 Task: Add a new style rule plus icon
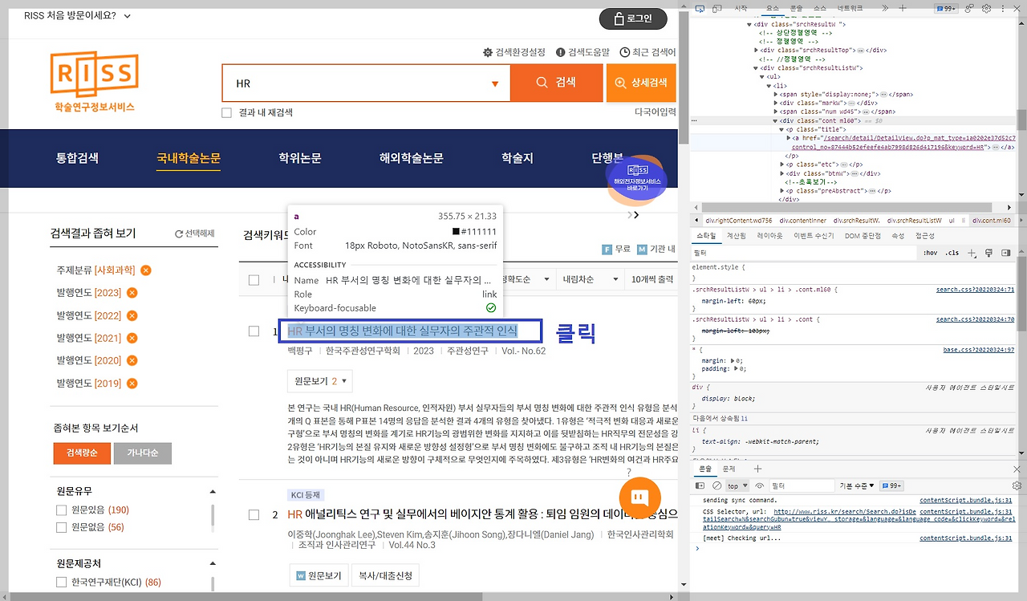pos(972,253)
